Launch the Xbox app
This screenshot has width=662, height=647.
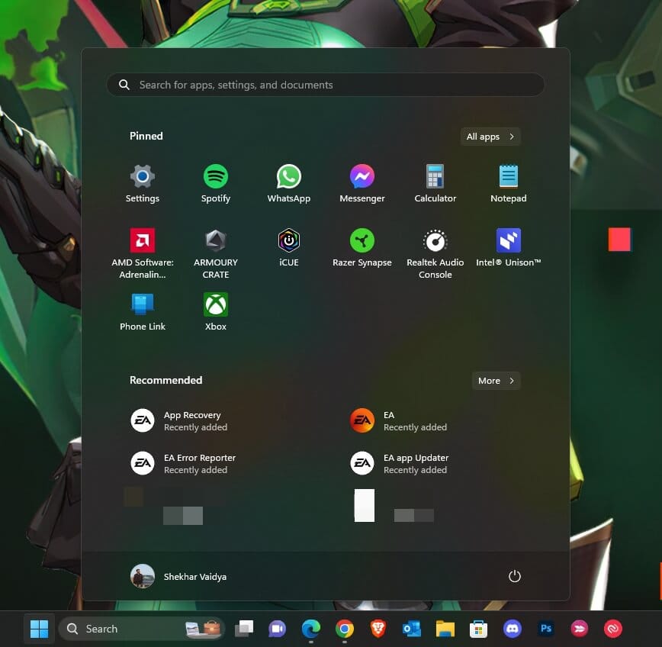pyautogui.click(x=215, y=304)
